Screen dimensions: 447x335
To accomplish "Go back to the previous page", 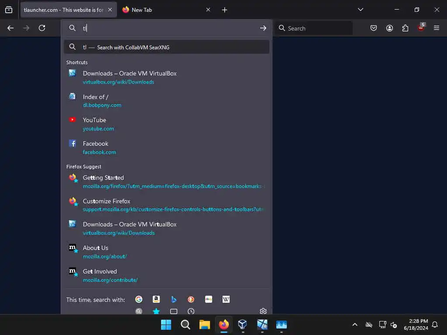I will tap(10, 28).
